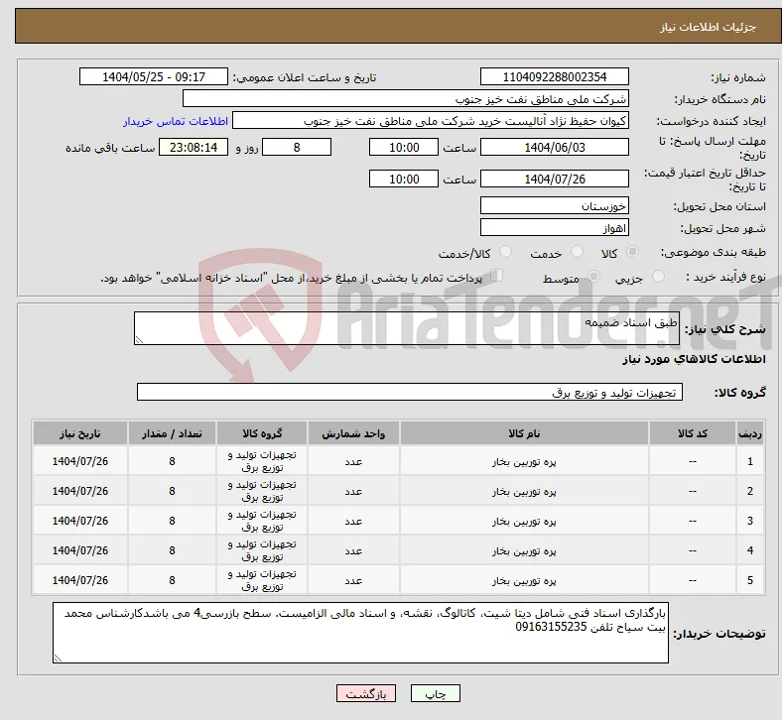
Task: Click the ایجاد کننده درخواست field
Action: pos(431,121)
